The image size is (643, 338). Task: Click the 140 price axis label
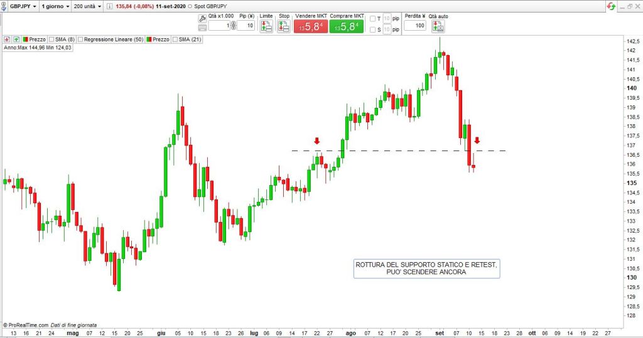click(x=632, y=88)
